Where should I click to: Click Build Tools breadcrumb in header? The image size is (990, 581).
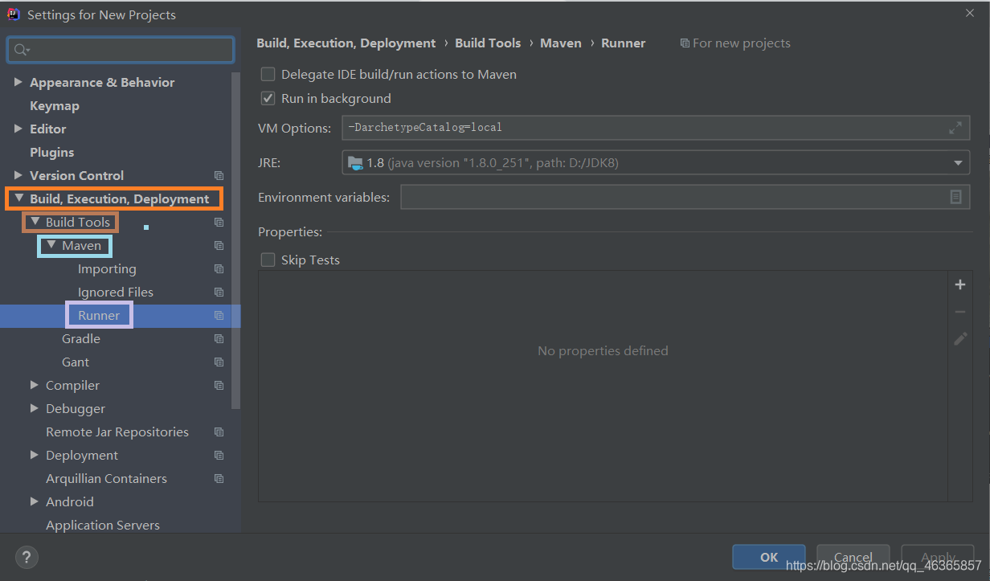tap(488, 43)
